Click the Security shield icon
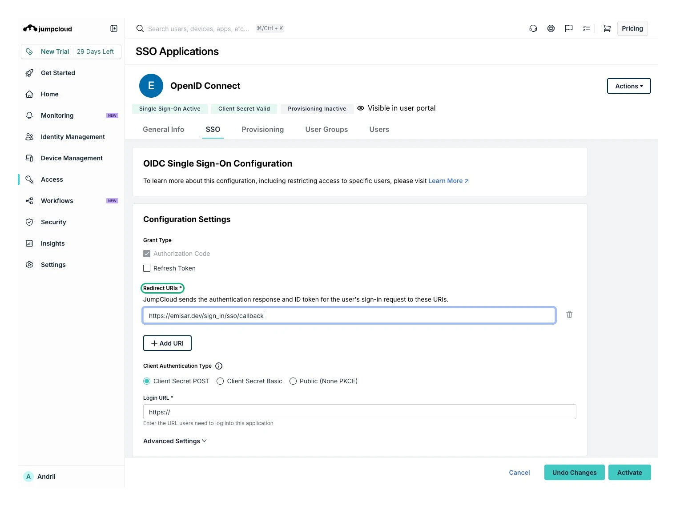The width and height of the screenshot is (676, 505). [29, 222]
